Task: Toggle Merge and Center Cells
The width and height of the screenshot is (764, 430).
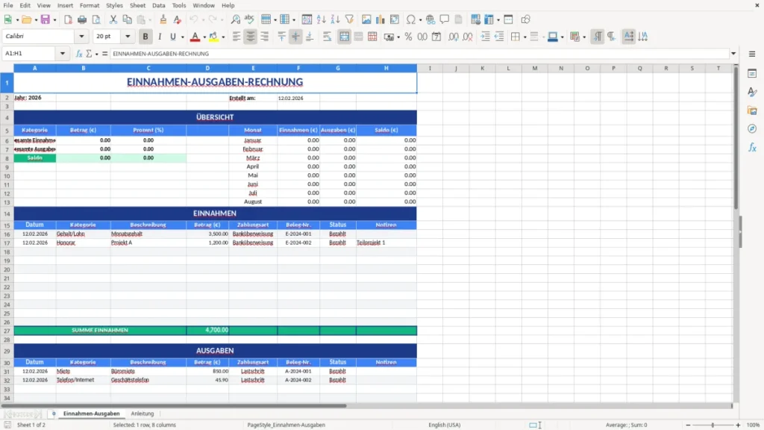Action: [345, 37]
